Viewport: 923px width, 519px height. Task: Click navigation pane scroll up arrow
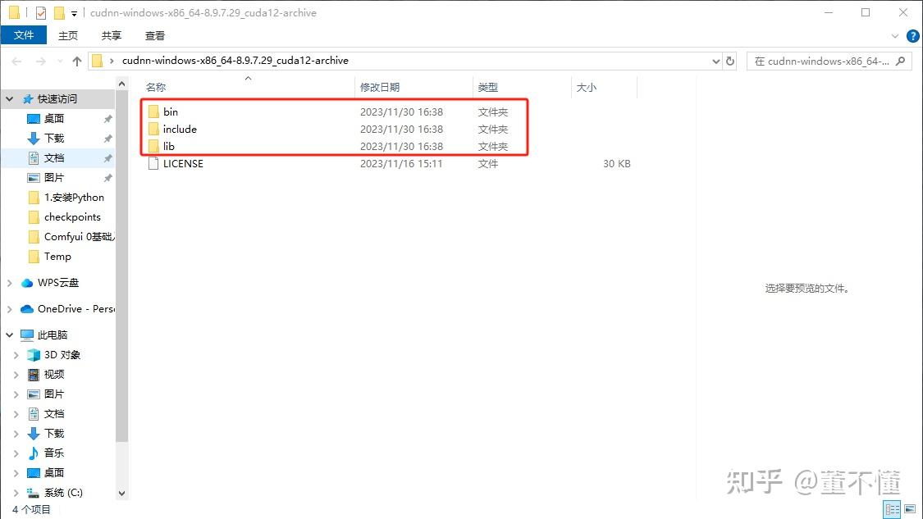pos(122,84)
